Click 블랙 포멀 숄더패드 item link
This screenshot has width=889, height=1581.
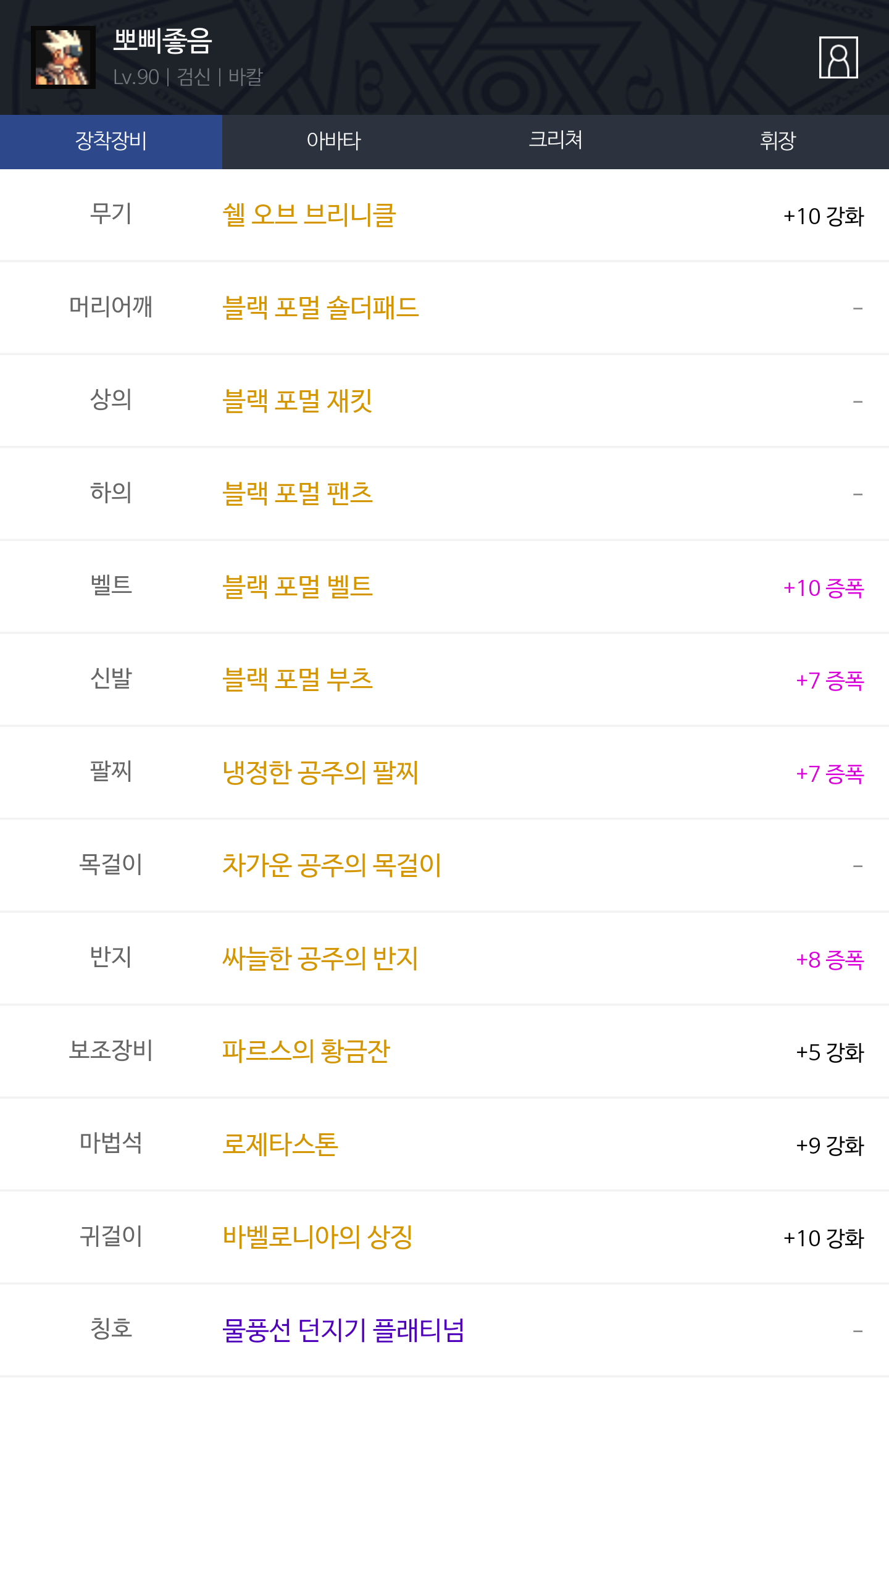pyautogui.click(x=320, y=308)
